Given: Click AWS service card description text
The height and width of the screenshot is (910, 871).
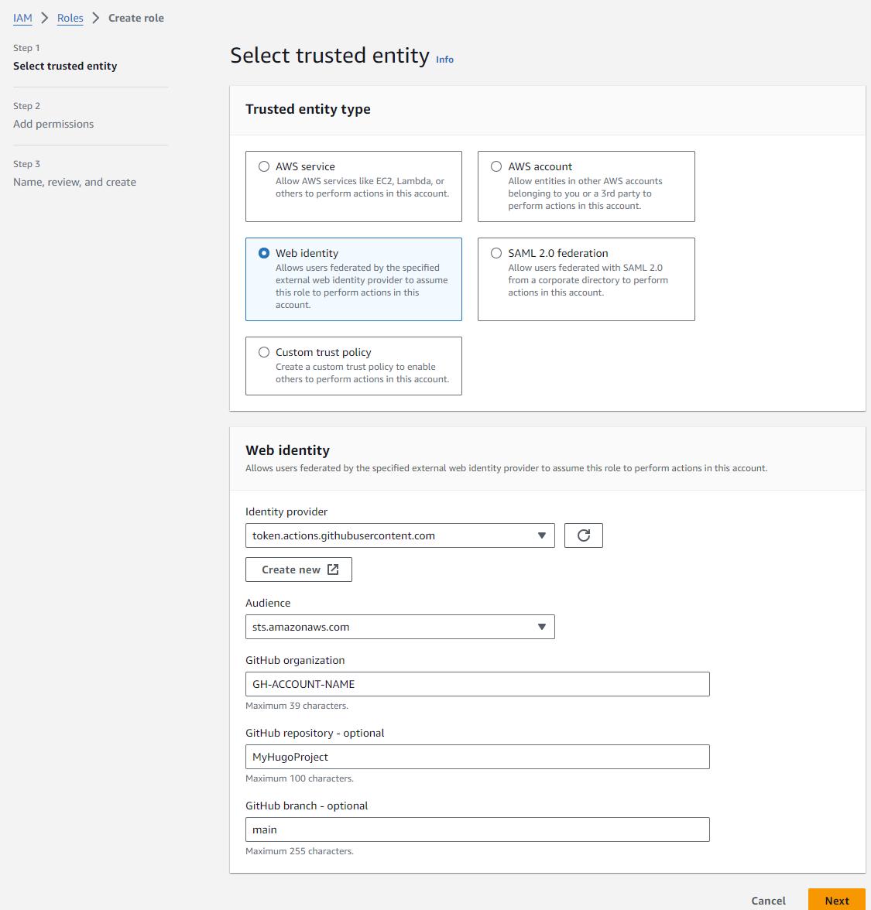Looking at the screenshot, I should click(362, 187).
